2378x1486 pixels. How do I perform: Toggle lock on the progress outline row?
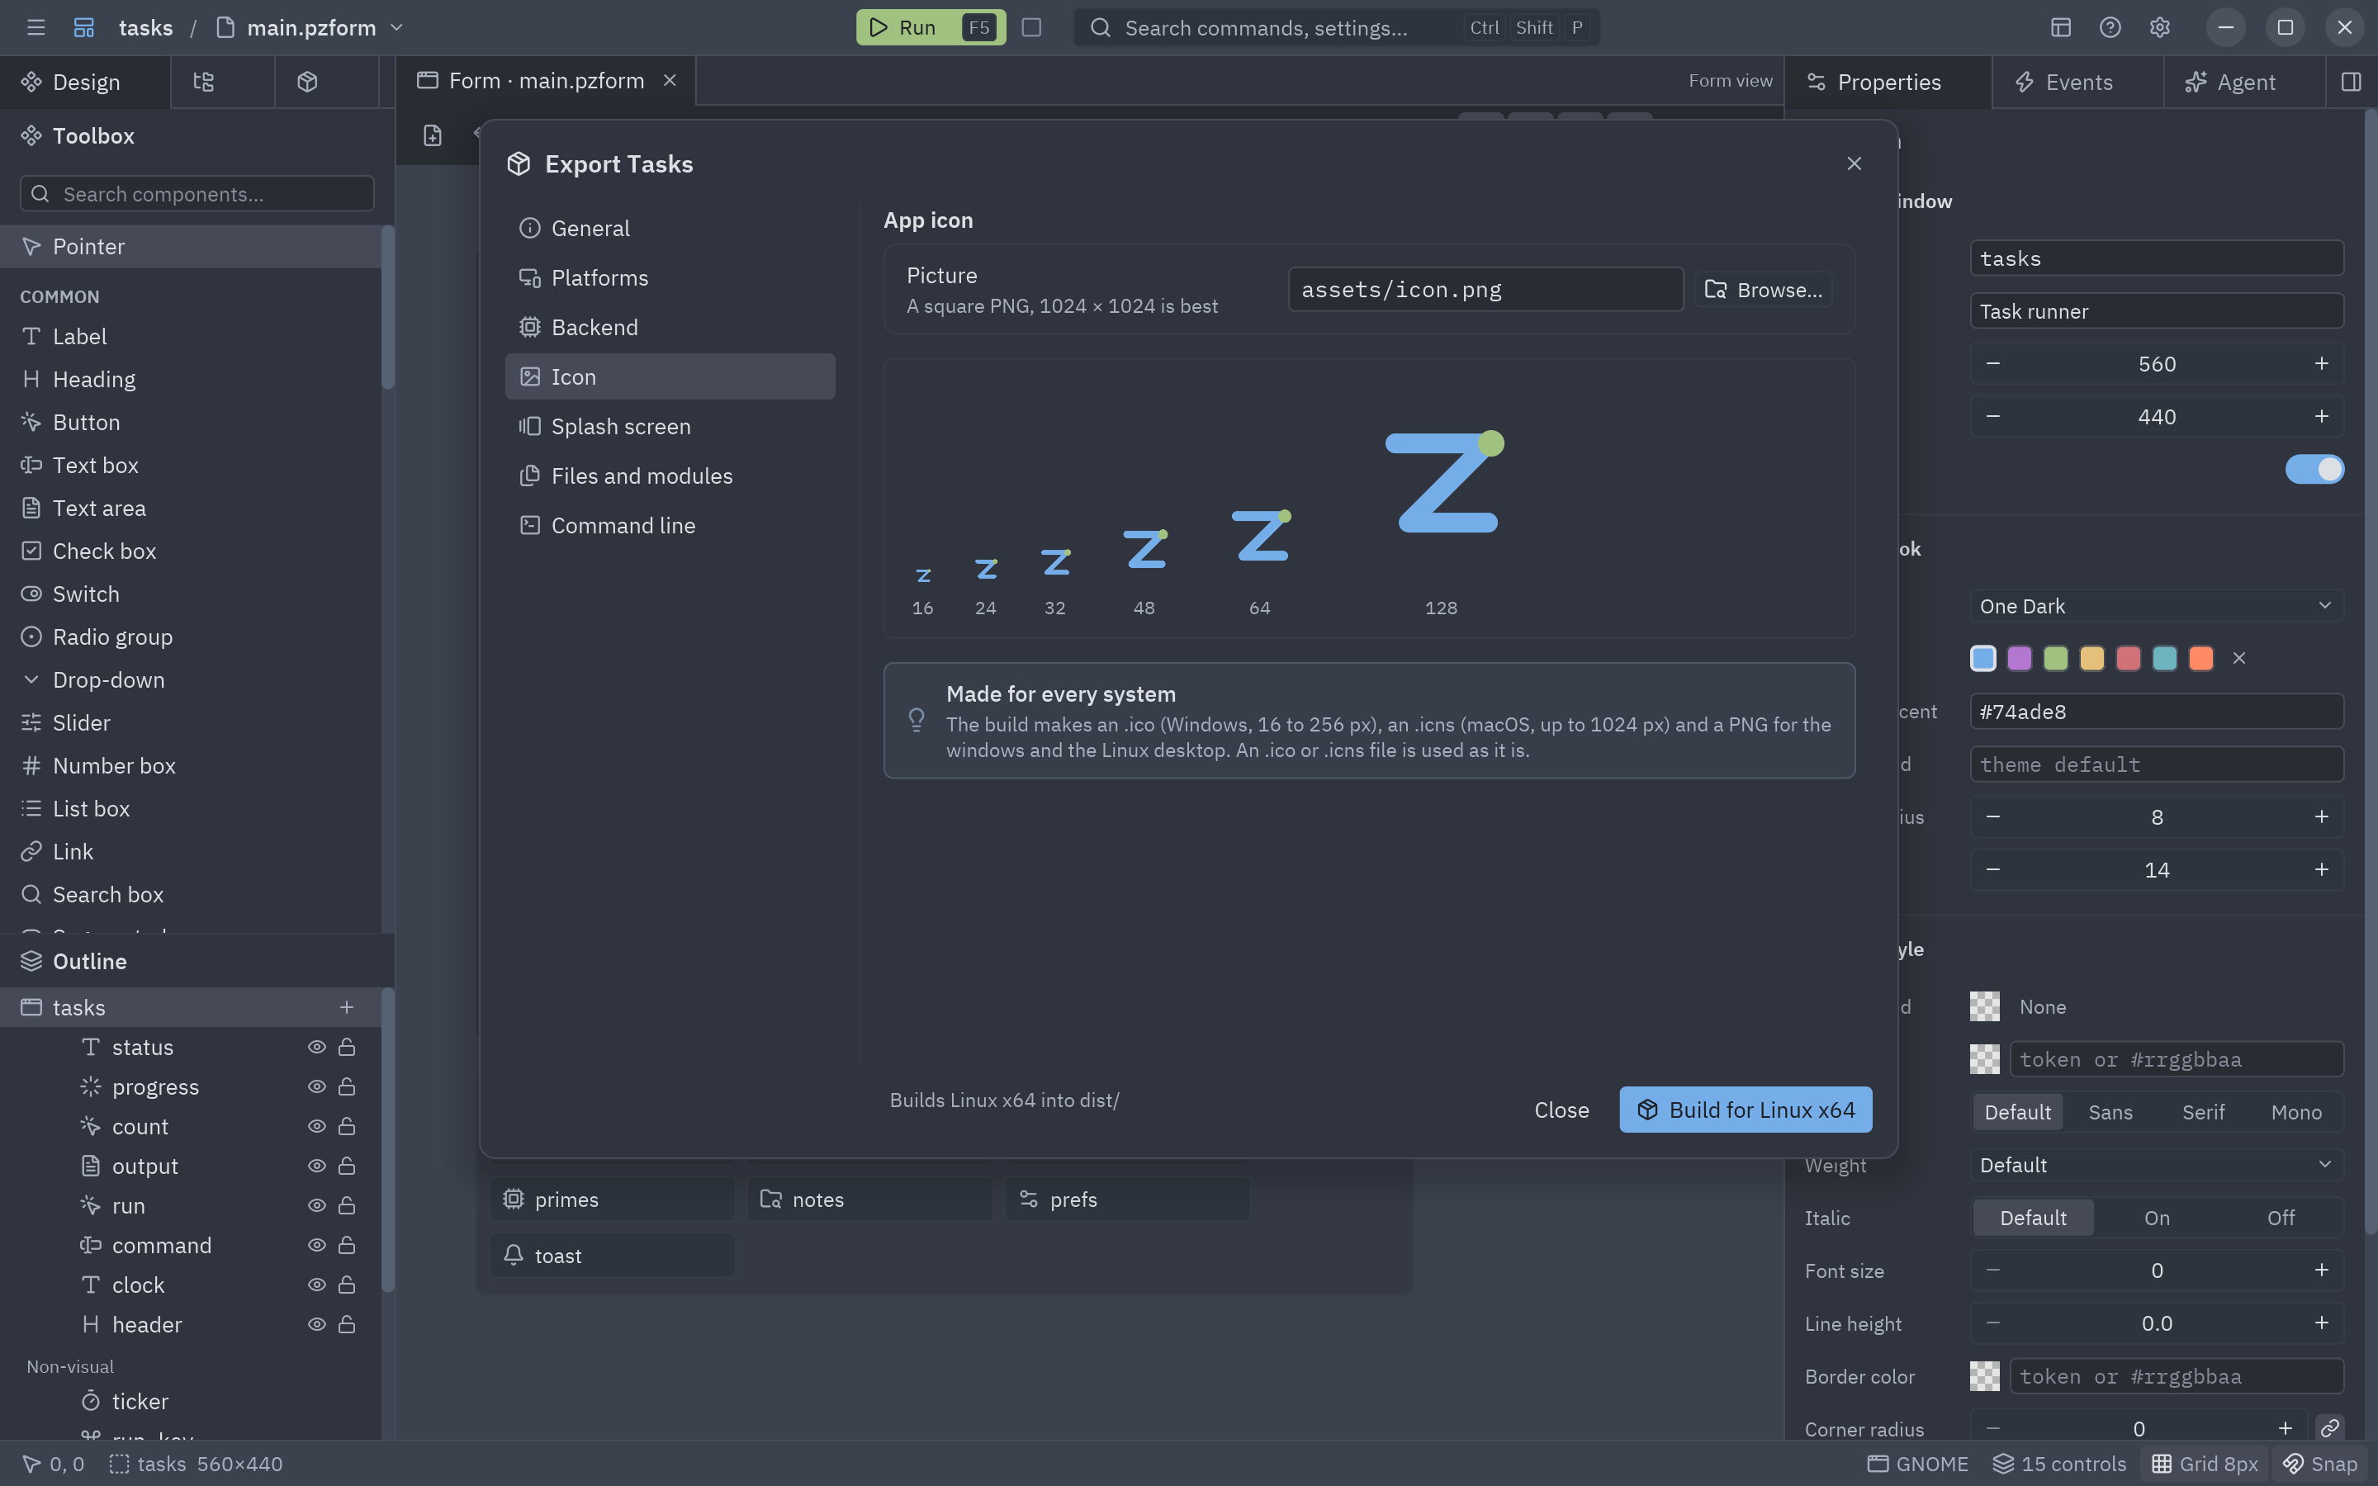347,1086
